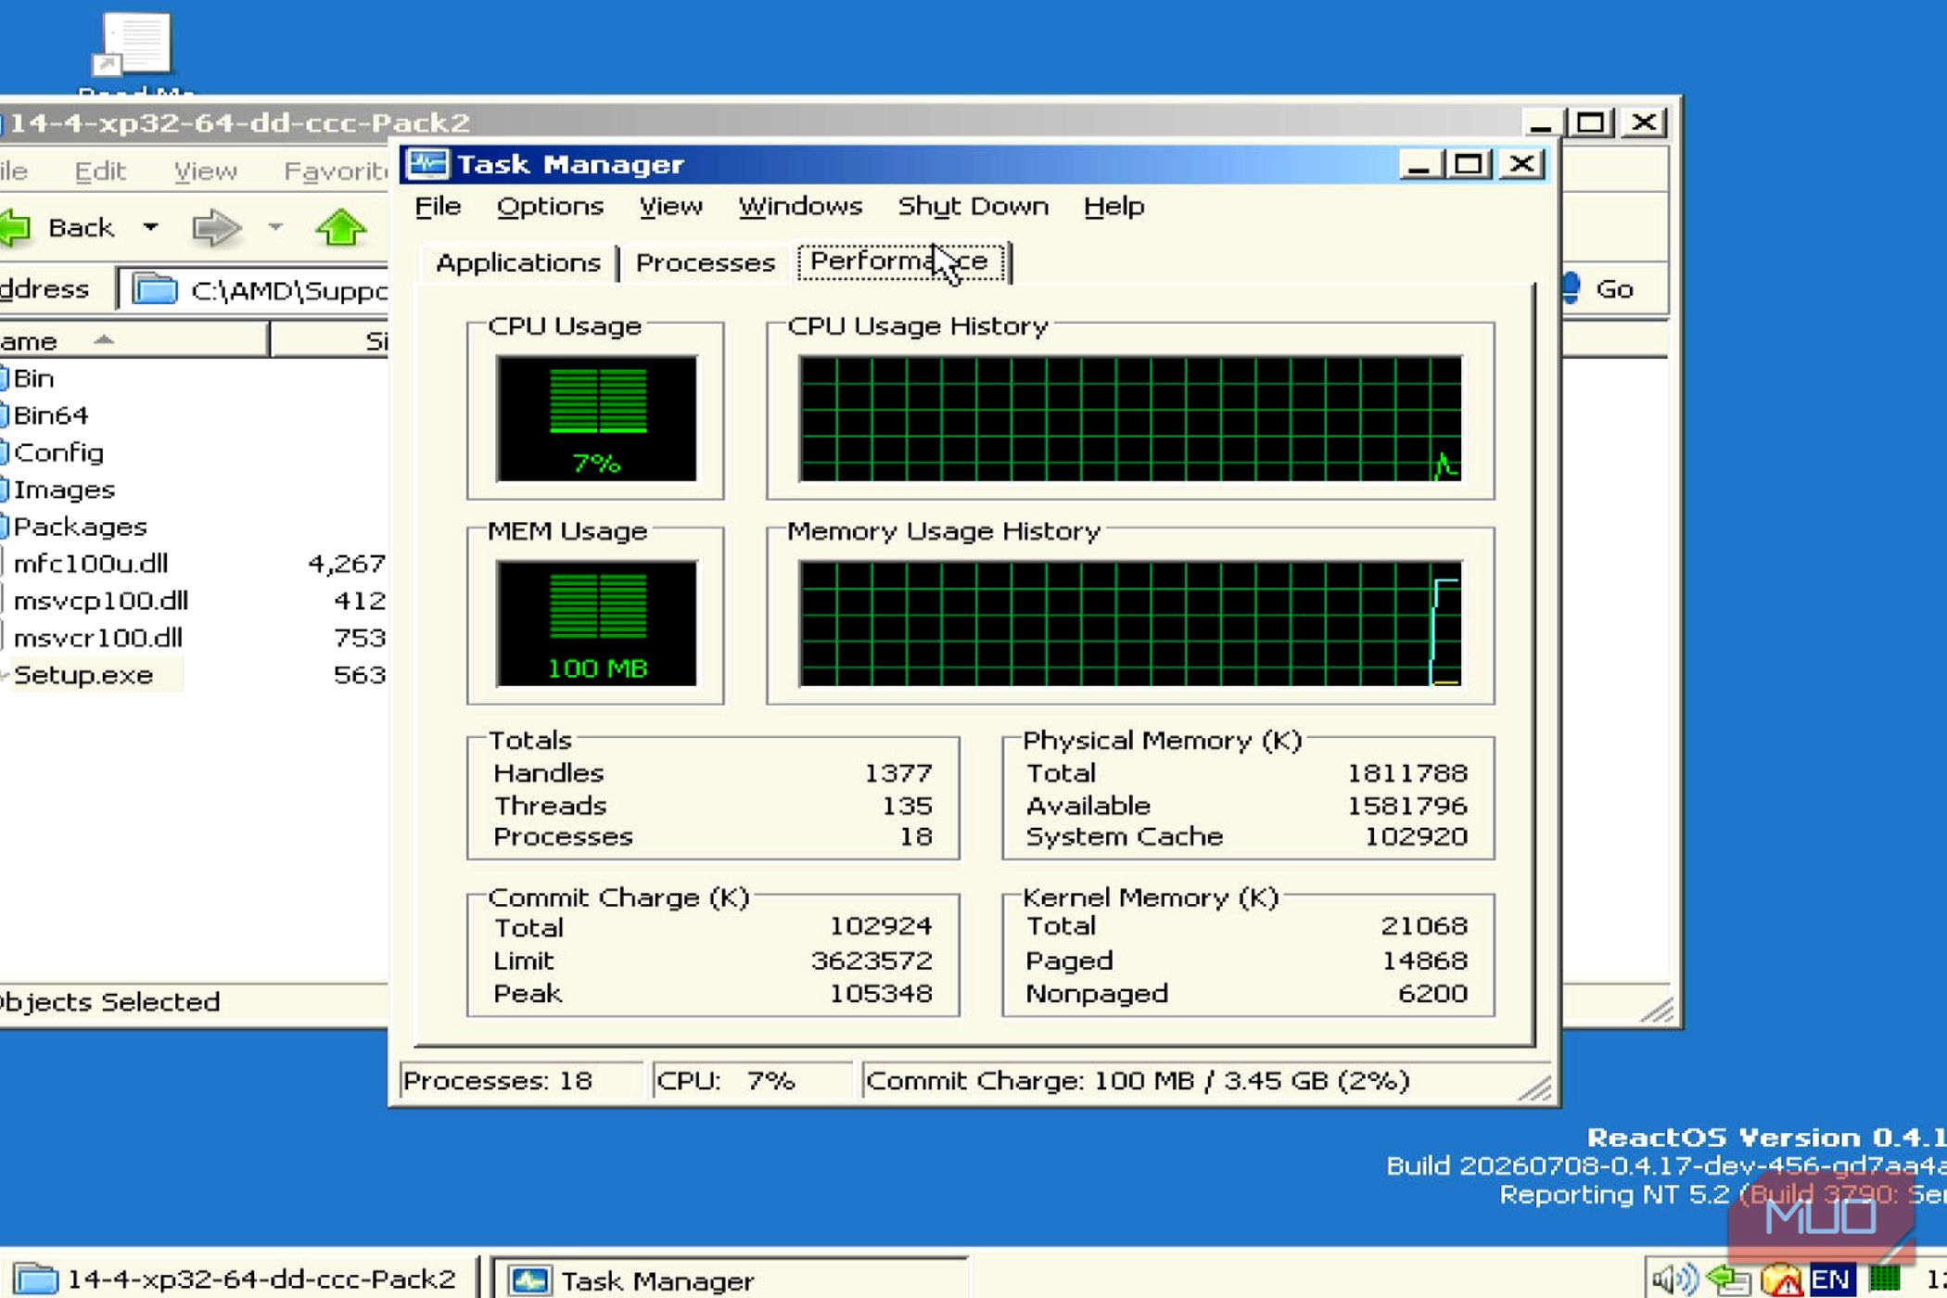1947x1298 pixels.
Task: Click the Physical Memory Total 1811788
Action: [1407, 772]
